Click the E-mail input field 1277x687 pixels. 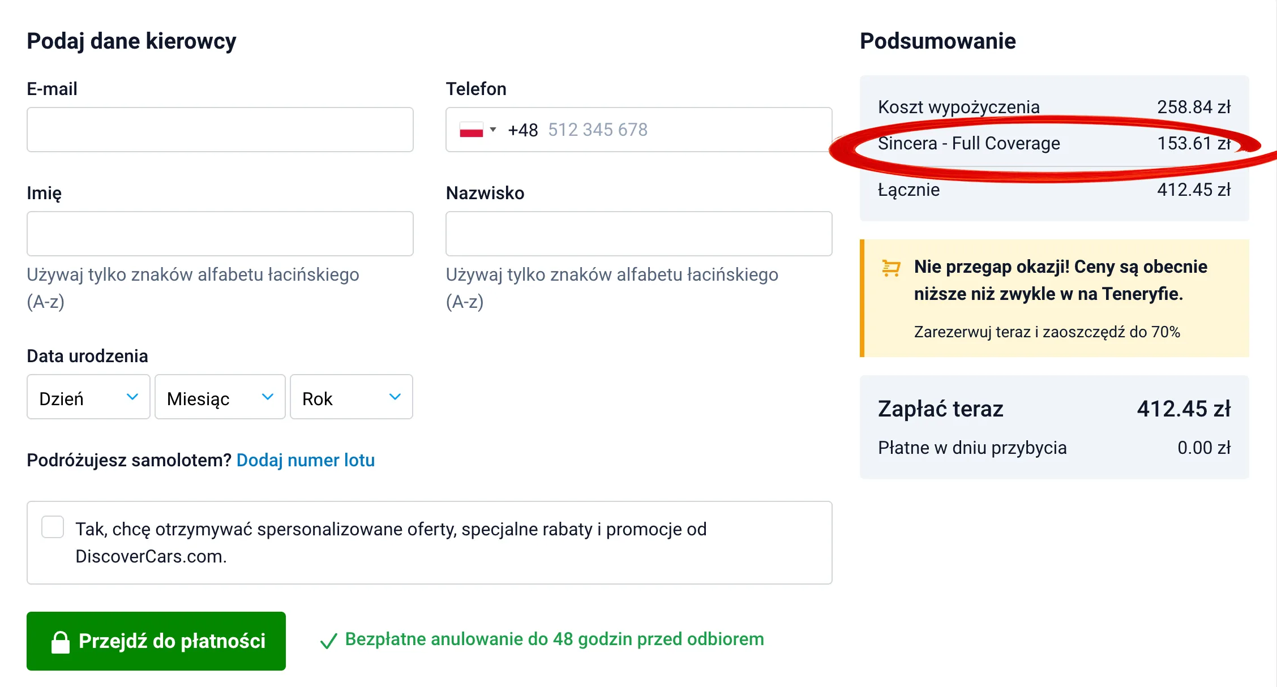pyautogui.click(x=220, y=130)
